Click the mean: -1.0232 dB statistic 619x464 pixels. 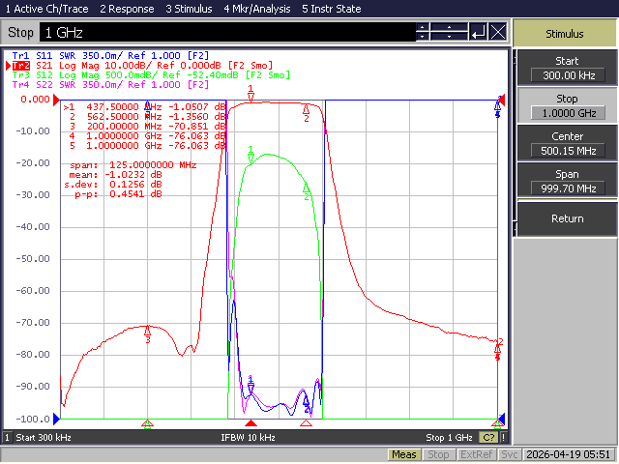coord(115,175)
